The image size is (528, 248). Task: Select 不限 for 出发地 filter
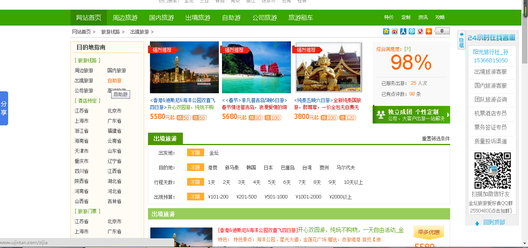tap(195, 153)
